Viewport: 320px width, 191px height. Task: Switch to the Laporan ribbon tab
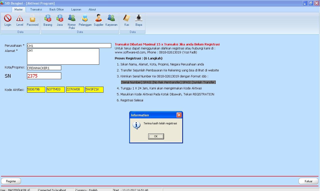76,9
